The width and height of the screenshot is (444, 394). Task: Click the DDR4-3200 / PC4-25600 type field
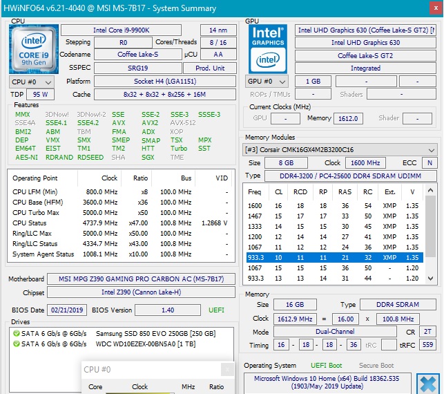[x=350, y=176]
